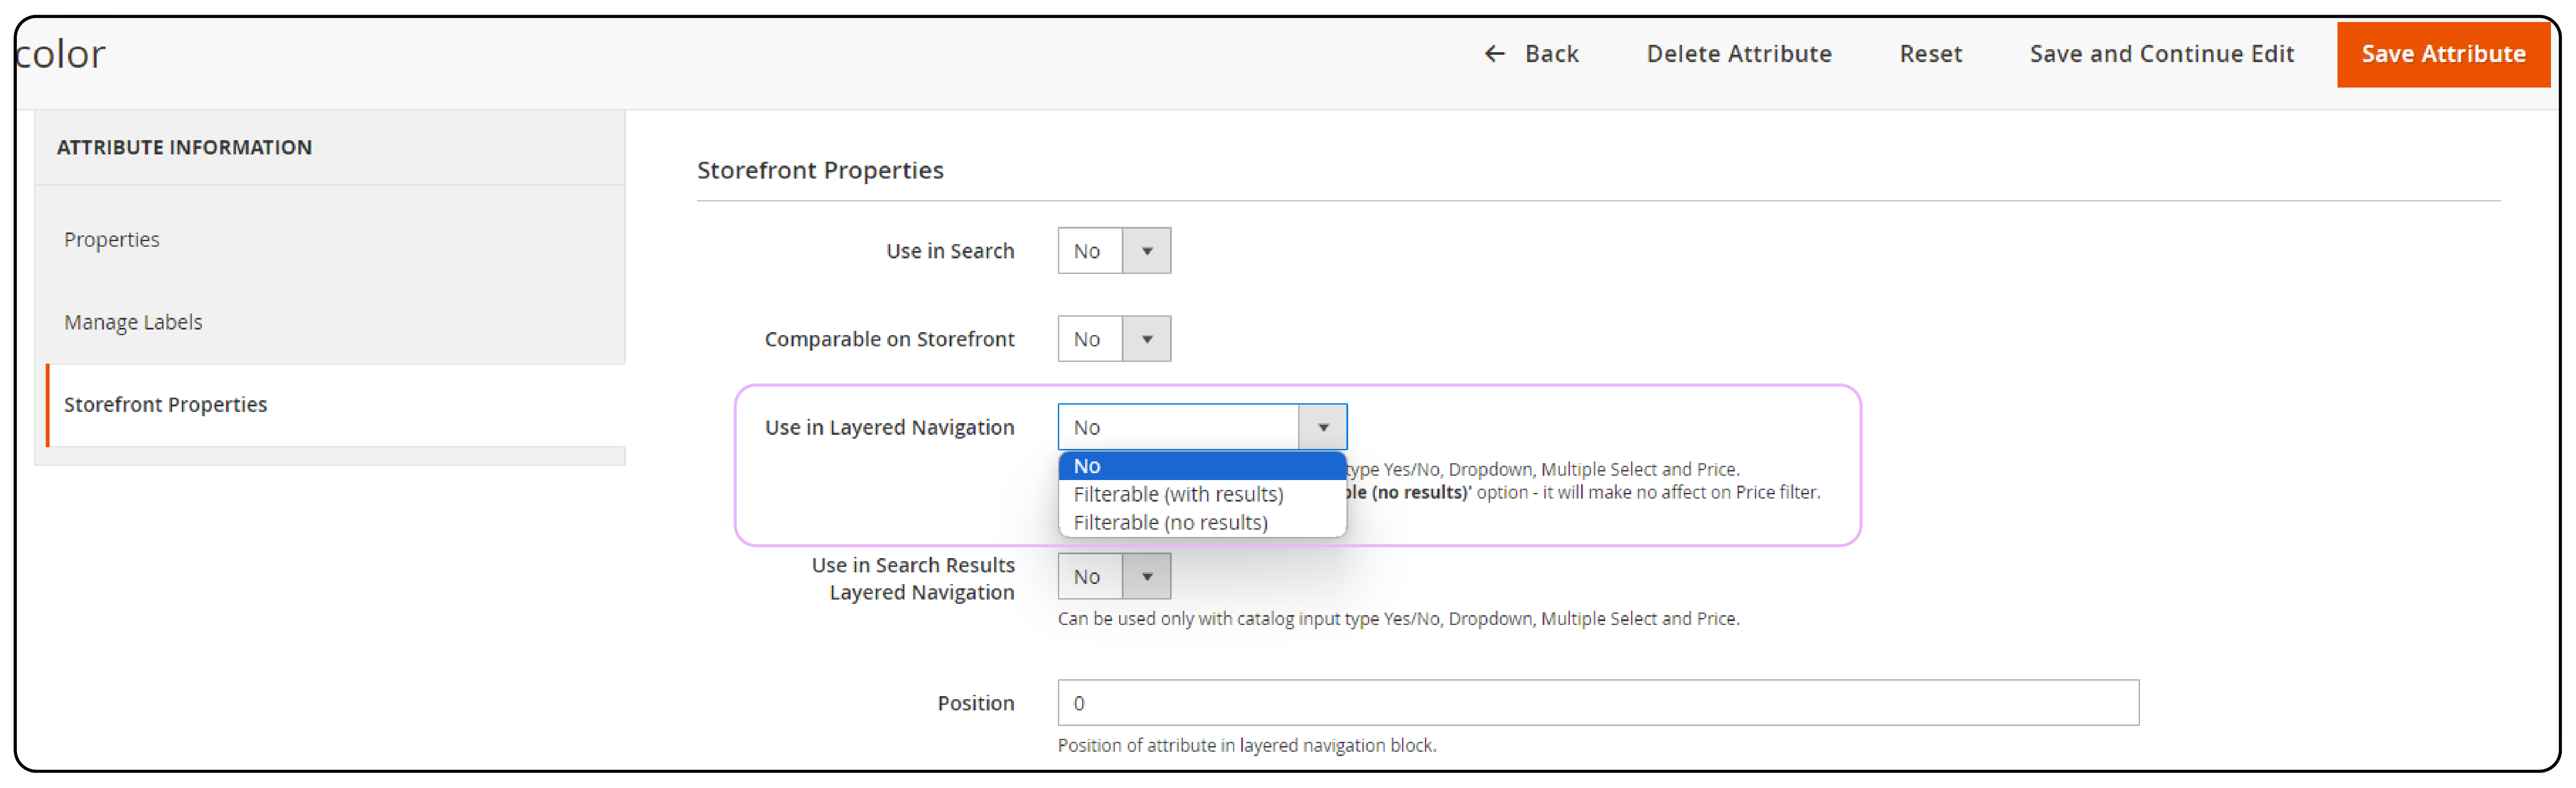Click the Reset button
2576x788 pixels.
tap(1930, 54)
